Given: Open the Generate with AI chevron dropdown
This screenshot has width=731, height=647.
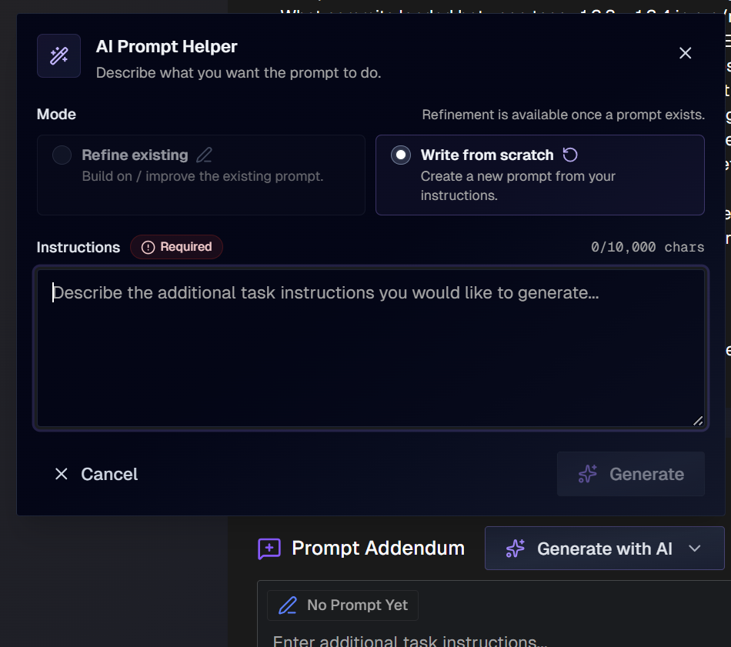Looking at the screenshot, I should tap(695, 549).
